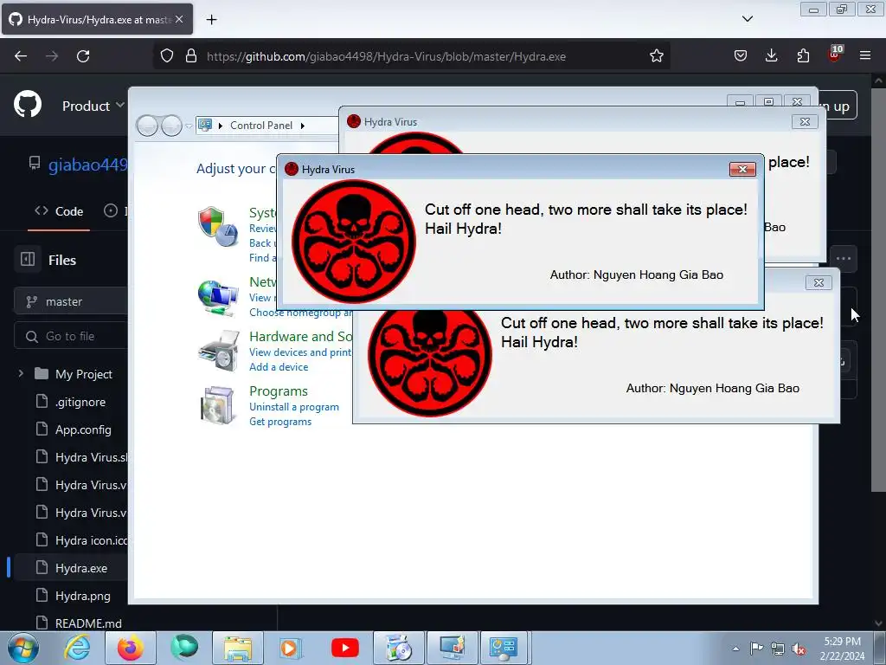Open the Pocket save icon
This screenshot has width=886, height=665.
pos(741,55)
